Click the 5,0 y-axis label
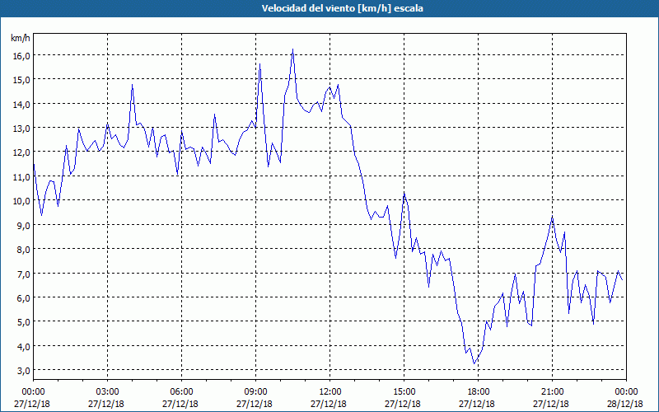This screenshot has width=659, height=412. 22,322
